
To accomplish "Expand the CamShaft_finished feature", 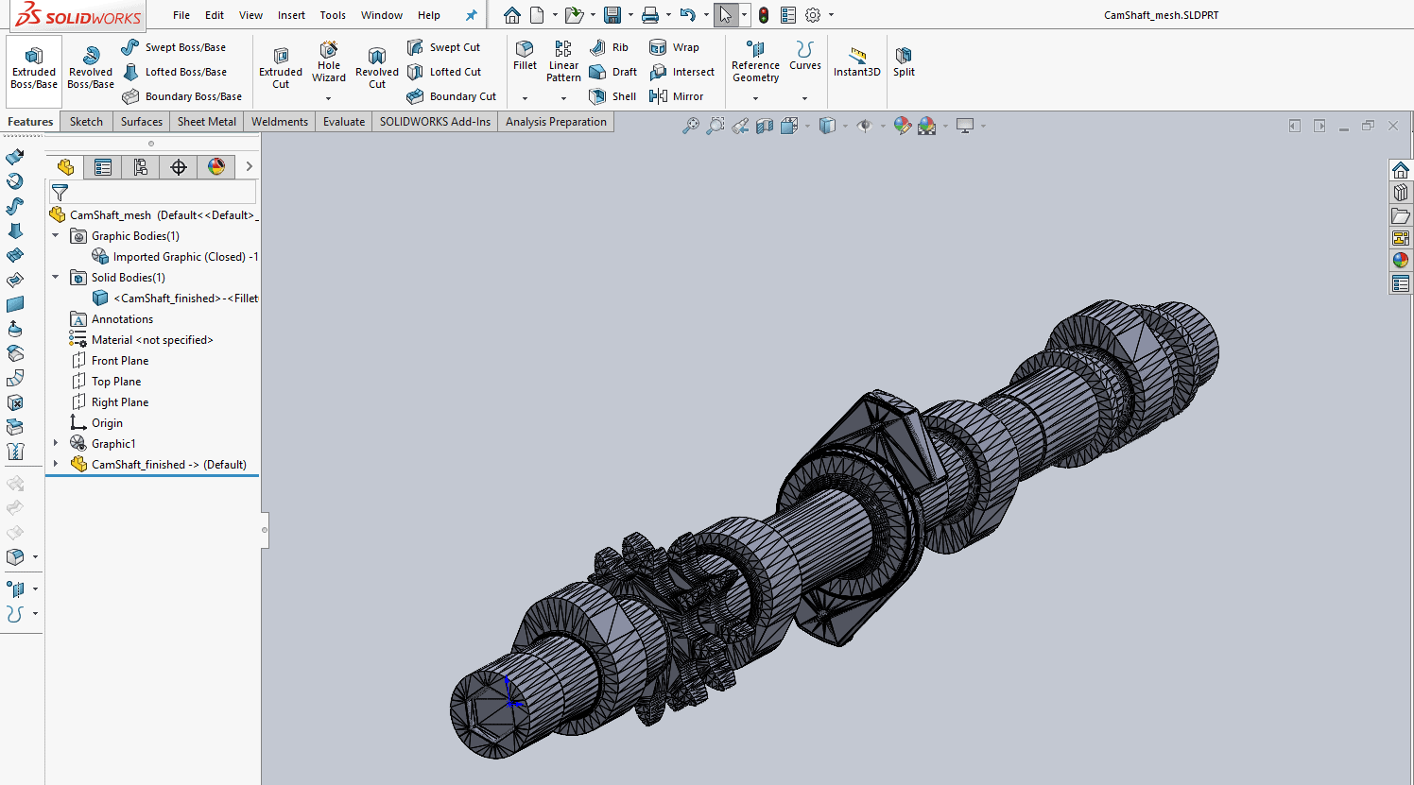I will tap(55, 465).
